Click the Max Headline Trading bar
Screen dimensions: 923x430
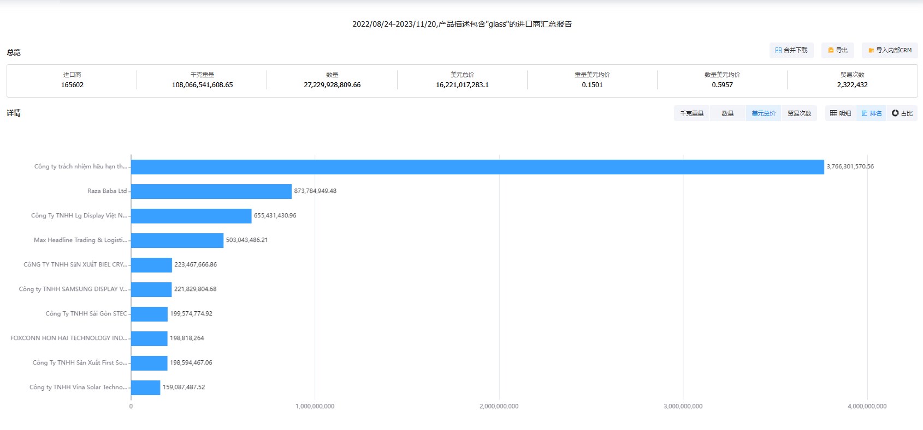(x=177, y=240)
